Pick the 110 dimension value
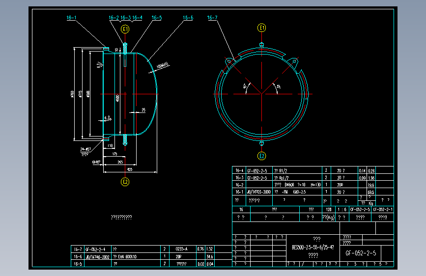The image size is (426, 276). point(110,146)
